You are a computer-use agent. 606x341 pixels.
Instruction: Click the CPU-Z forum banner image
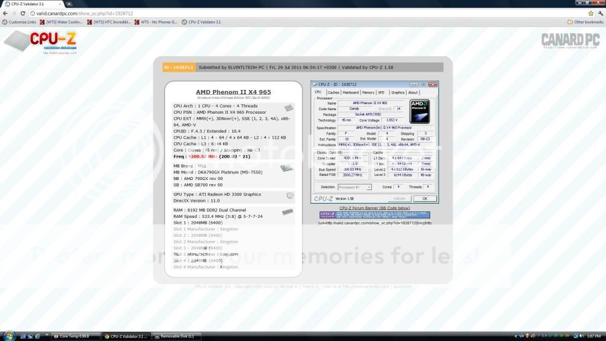click(374, 215)
